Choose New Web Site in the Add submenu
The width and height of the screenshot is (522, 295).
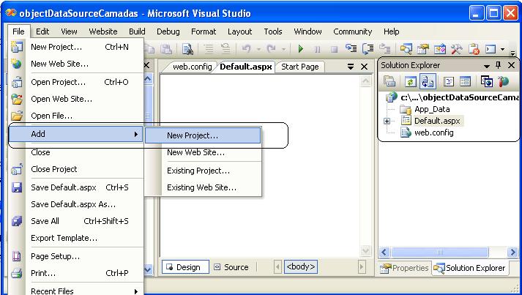[203, 152]
